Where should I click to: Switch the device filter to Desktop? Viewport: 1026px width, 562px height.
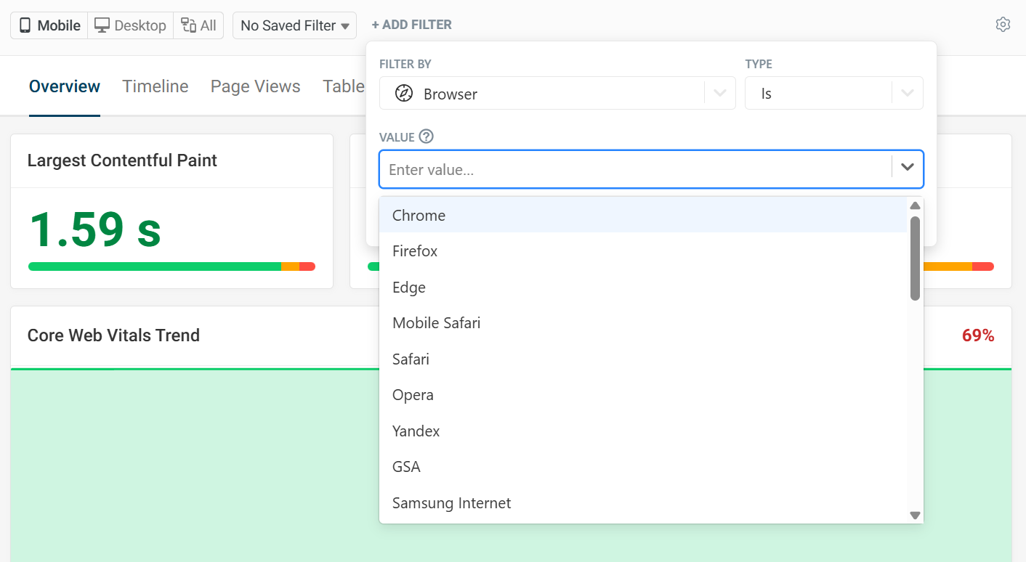point(131,25)
